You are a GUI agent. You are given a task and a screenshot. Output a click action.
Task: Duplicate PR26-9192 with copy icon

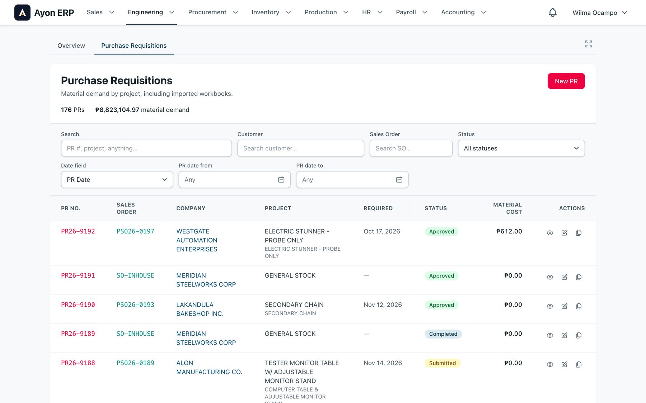click(x=579, y=233)
